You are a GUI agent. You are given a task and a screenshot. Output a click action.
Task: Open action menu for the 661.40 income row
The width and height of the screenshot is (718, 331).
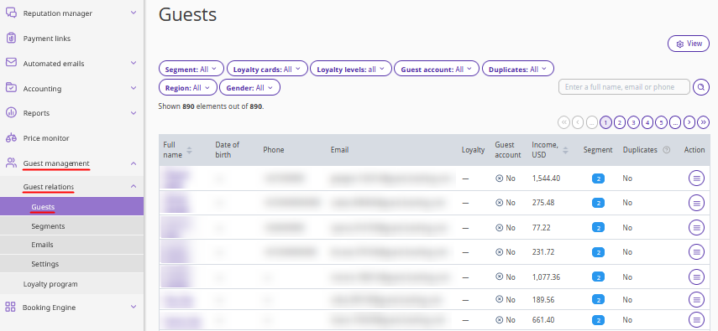[x=696, y=319]
